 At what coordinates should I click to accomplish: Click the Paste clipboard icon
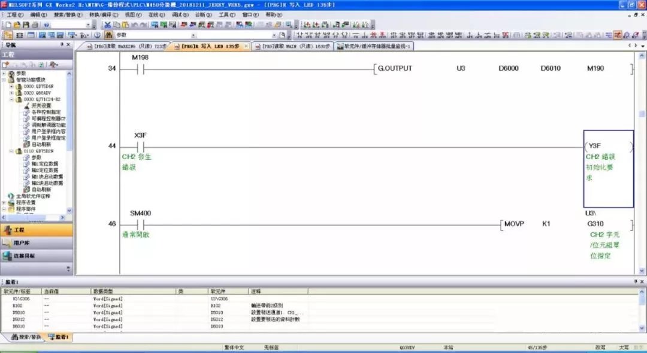tap(125, 25)
